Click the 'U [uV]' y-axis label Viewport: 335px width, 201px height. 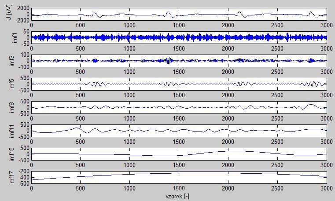click(x=9, y=13)
